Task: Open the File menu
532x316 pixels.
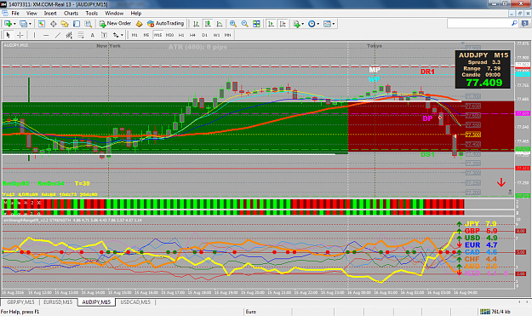Action: tap(15, 14)
